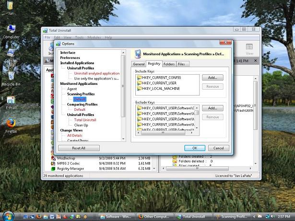This screenshot has height=221, width=295.
Task: Select Installed Applications in the options tree
Action: 77,63
